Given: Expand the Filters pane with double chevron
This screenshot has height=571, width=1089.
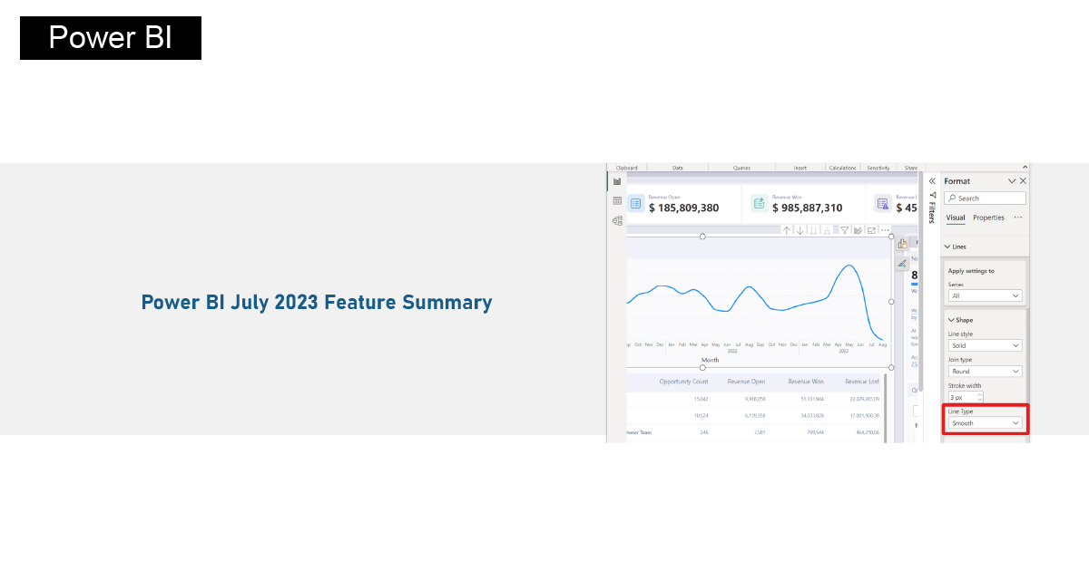Looking at the screenshot, I should click(x=932, y=181).
